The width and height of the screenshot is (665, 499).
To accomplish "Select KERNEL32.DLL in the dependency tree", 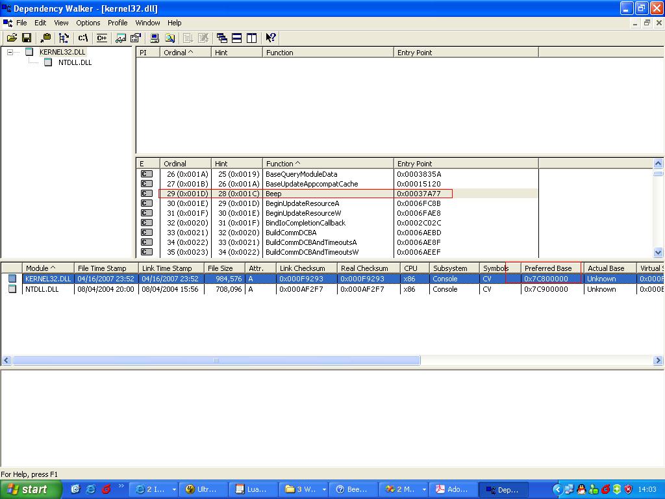I will 62,52.
